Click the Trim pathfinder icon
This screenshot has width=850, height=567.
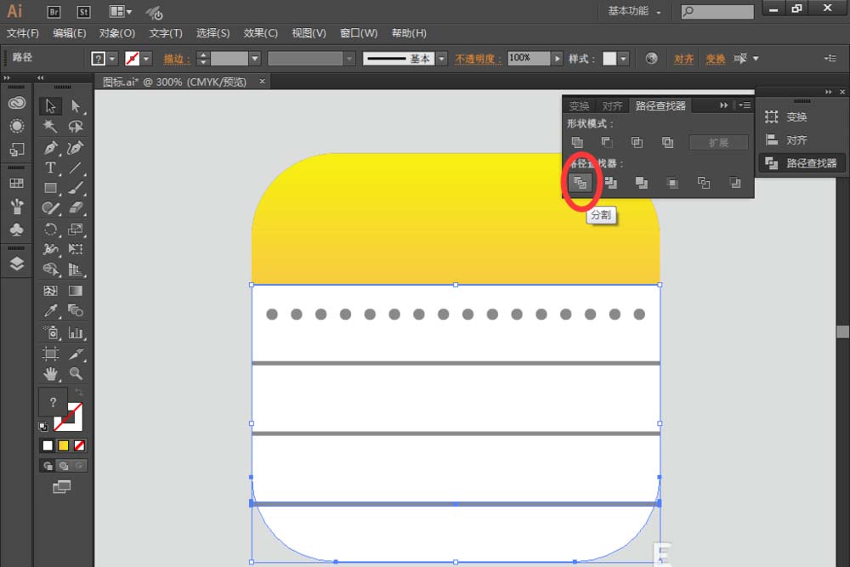pyautogui.click(x=611, y=184)
